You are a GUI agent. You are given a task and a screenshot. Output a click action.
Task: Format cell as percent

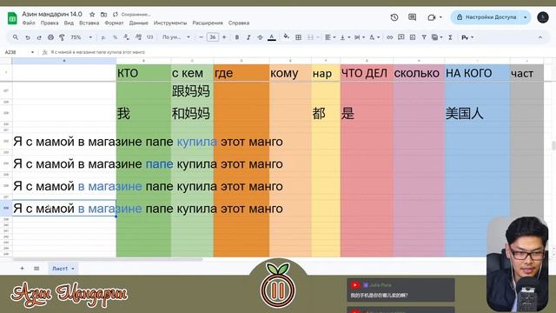(115, 37)
